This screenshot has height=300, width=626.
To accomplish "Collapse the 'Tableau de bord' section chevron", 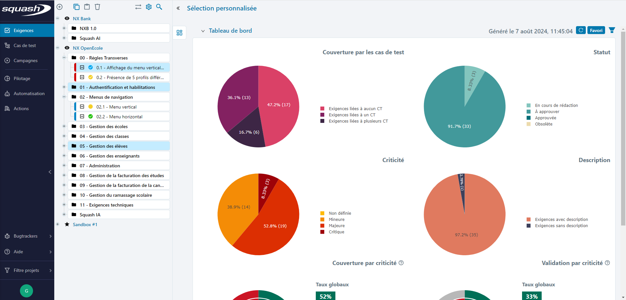I will [x=203, y=31].
